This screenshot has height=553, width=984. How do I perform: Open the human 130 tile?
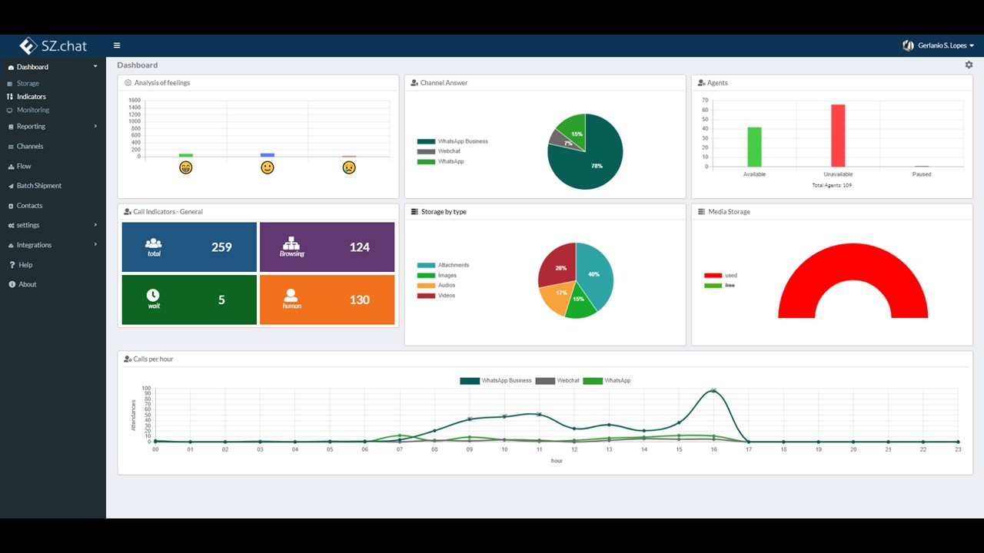pyautogui.click(x=327, y=300)
